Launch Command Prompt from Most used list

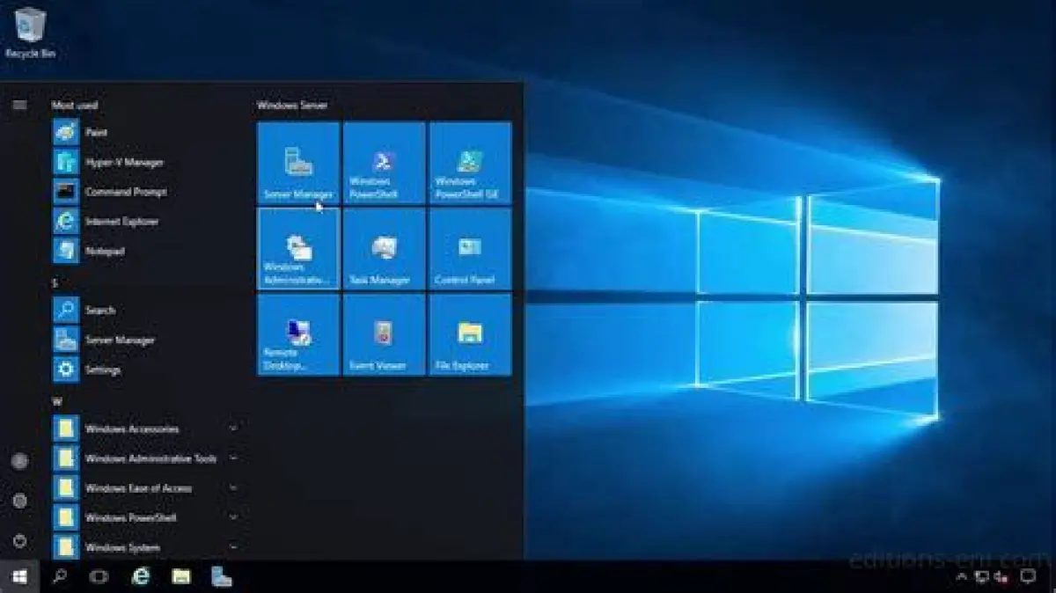pyautogui.click(x=125, y=192)
